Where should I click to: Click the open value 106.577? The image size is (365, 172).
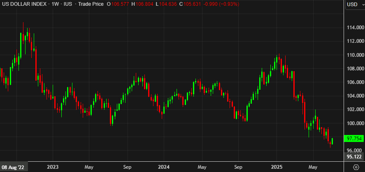(x=120, y=4)
